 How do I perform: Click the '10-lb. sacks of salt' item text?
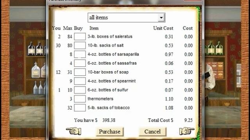pyautogui.click(x=105, y=45)
